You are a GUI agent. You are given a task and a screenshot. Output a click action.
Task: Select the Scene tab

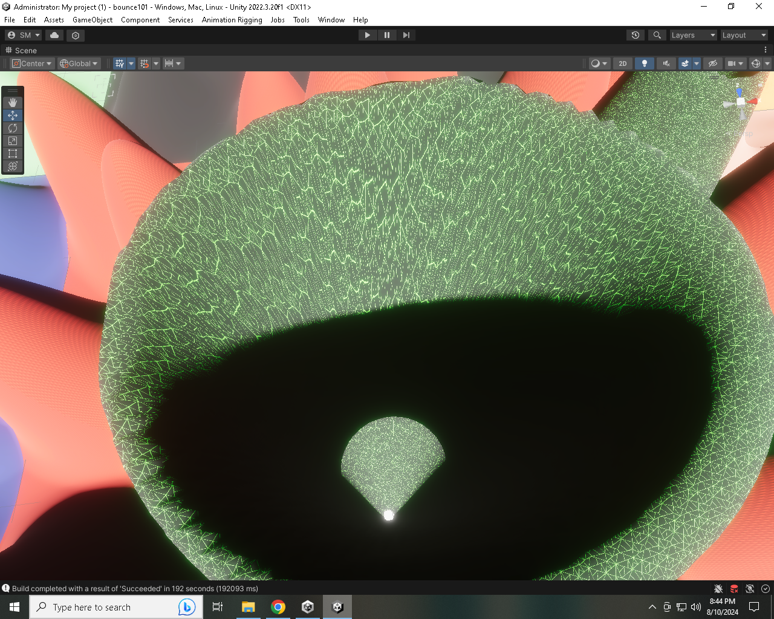pyautogui.click(x=21, y=50)
